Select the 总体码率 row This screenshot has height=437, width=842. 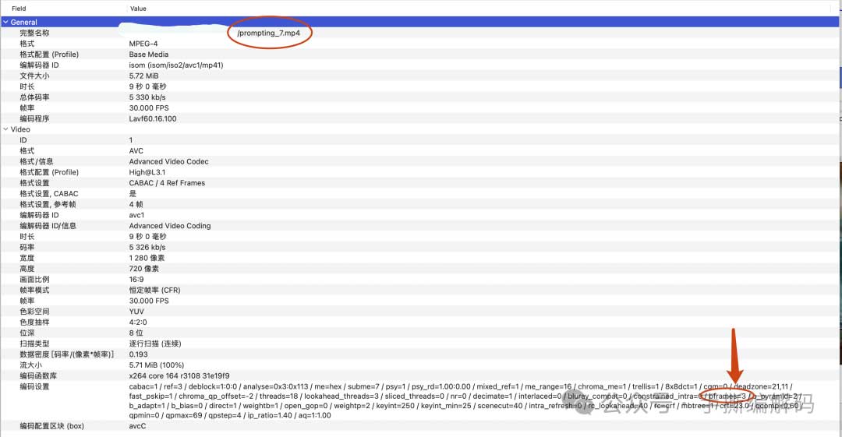click(x=34, y=97)
